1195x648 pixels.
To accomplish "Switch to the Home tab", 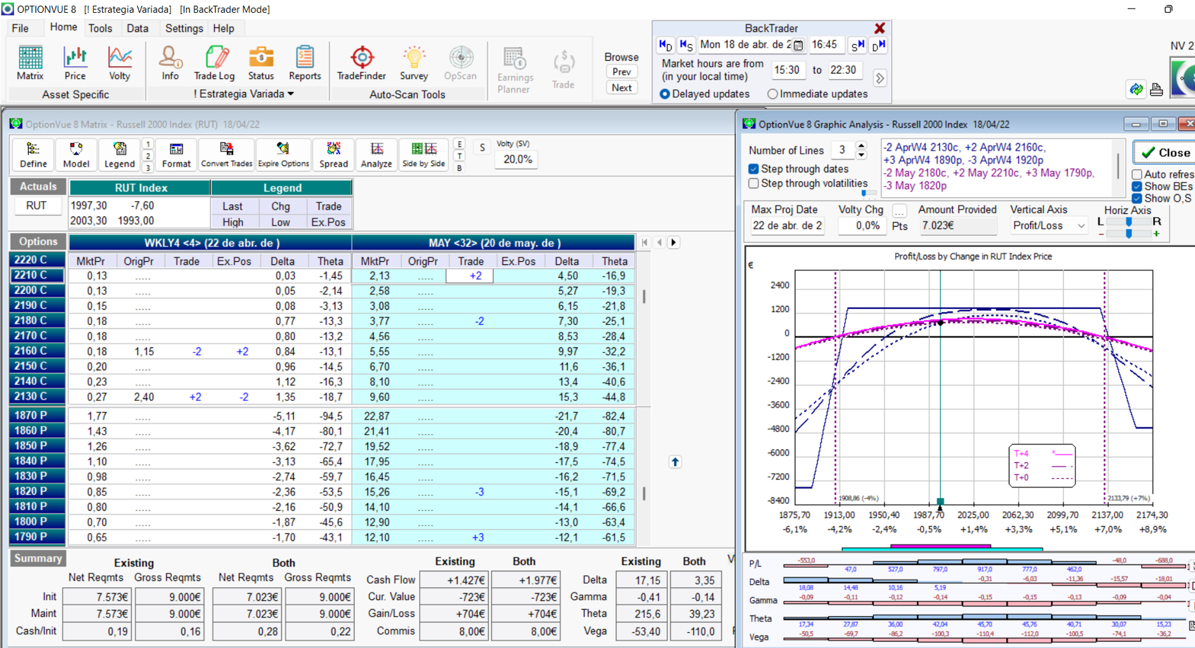I will point(64,28).
